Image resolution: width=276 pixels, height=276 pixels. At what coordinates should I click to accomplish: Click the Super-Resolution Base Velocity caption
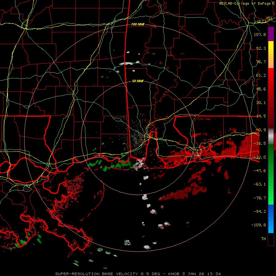tap(138, 274)
